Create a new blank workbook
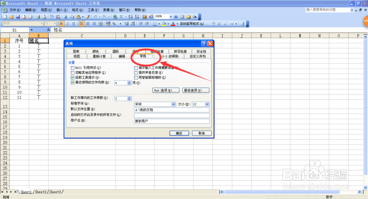This screenshot has height=199, width=368. click(x=5, y=17)
